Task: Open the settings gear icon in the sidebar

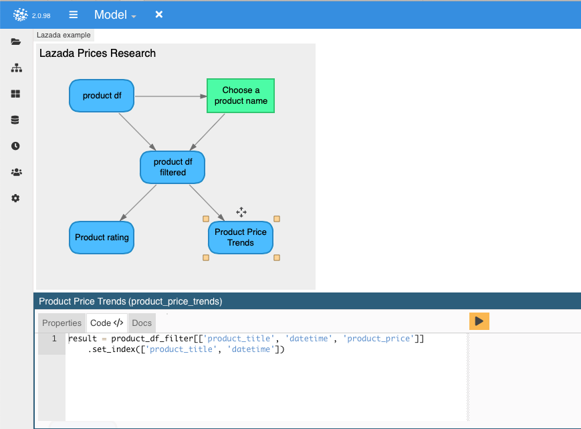Action: (x=15, y=198)
